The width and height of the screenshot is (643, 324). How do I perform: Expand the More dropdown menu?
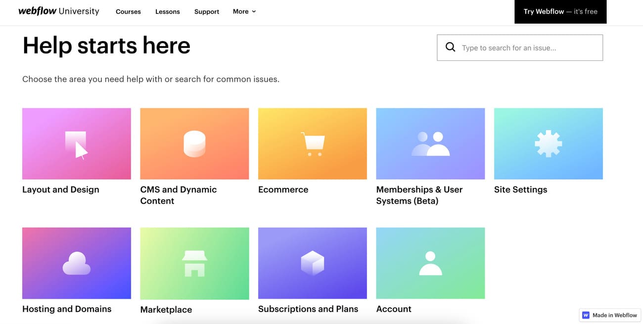coord(244,11)
